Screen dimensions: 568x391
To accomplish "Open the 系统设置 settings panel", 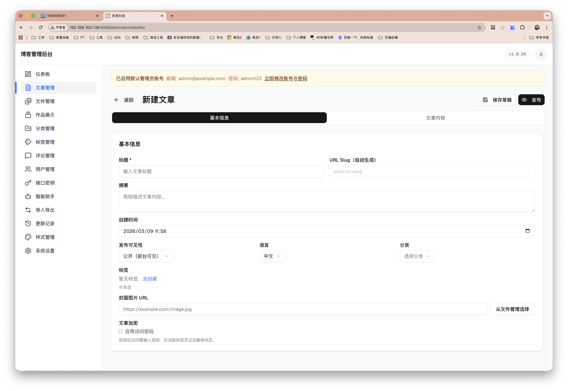I will 45,251.
